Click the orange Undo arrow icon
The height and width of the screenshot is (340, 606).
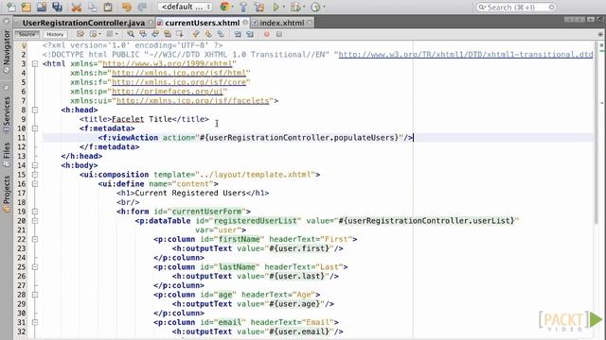(x=126, y=7)
